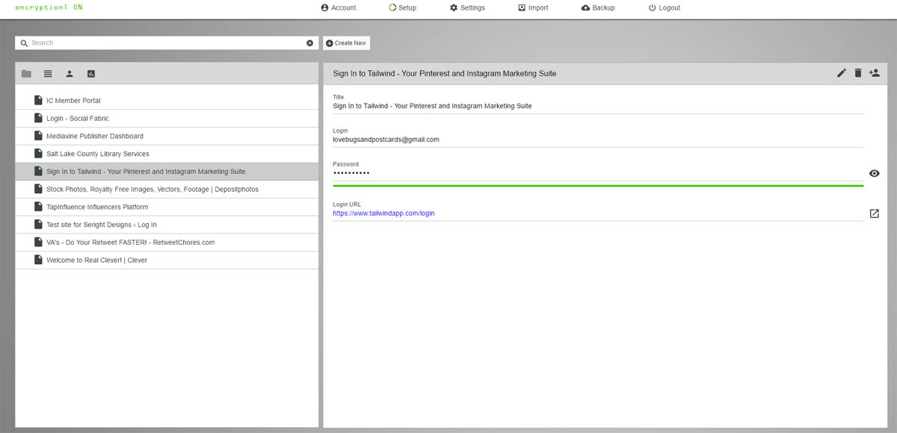Click the plus icon on Create New
Image resolution: width=897 pixels, height=433 pixels.
click(x=330, y=43)
